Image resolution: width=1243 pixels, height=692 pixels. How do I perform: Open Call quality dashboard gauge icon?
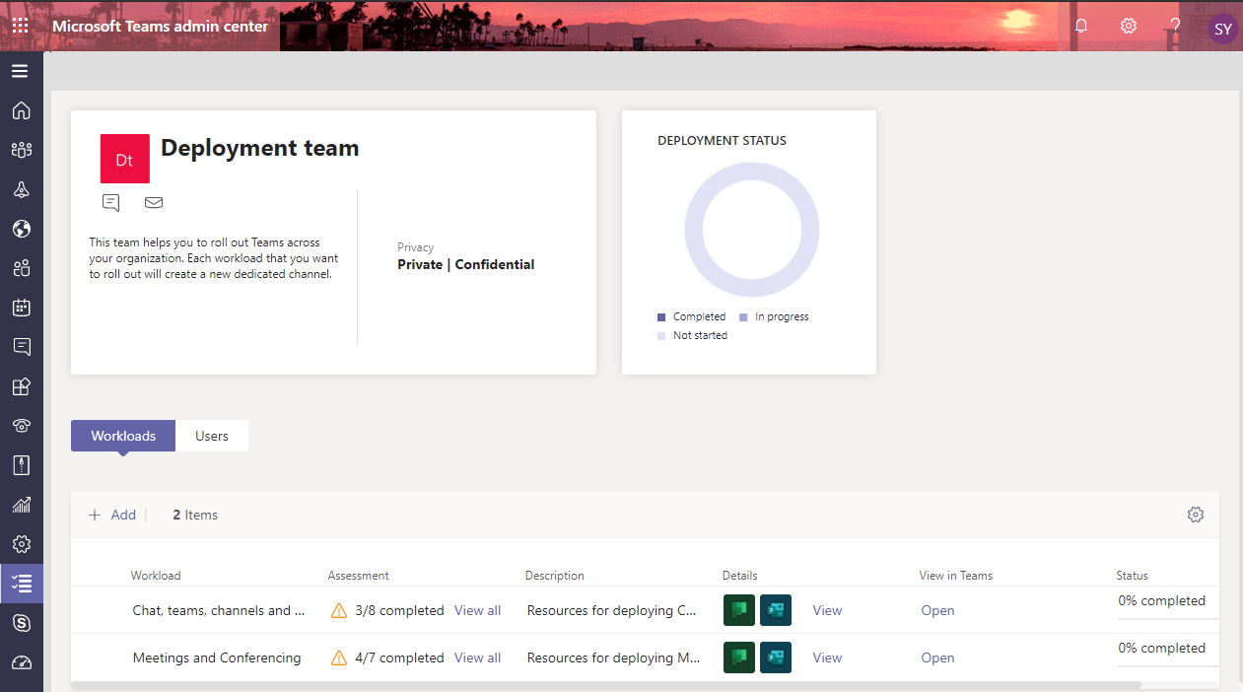21,662
